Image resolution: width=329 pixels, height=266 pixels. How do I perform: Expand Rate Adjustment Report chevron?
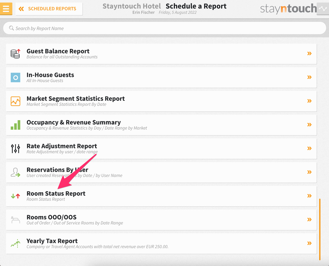(x=309, y=148)
